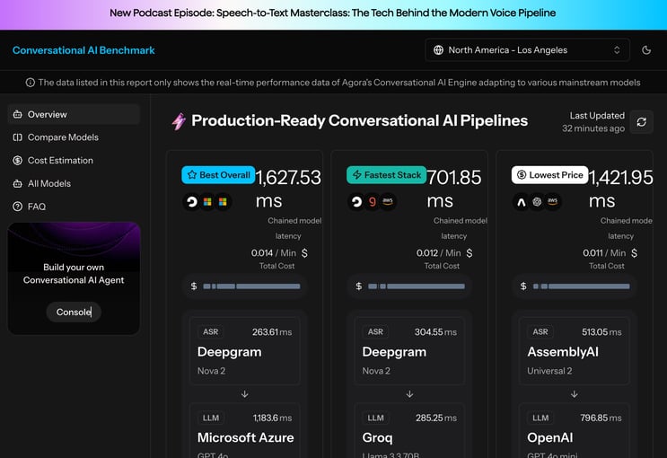Open the Deepgram ASR box with 263.61 ms
The width and height of the screenshot is (667, 458).
244,351
